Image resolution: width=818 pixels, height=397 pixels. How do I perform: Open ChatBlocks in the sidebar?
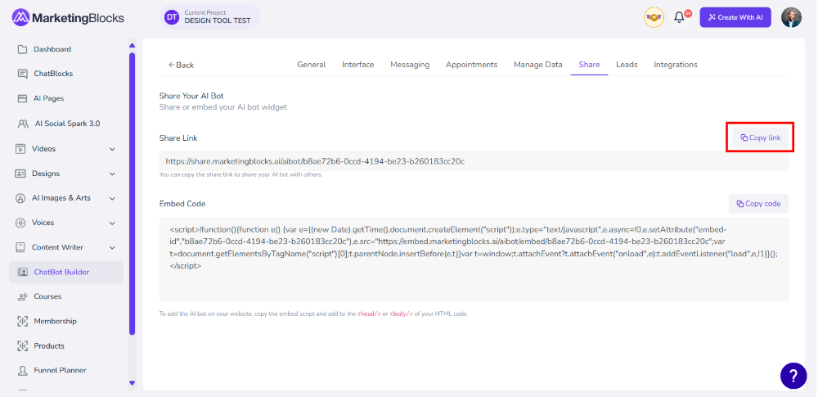tap(53, 74)
